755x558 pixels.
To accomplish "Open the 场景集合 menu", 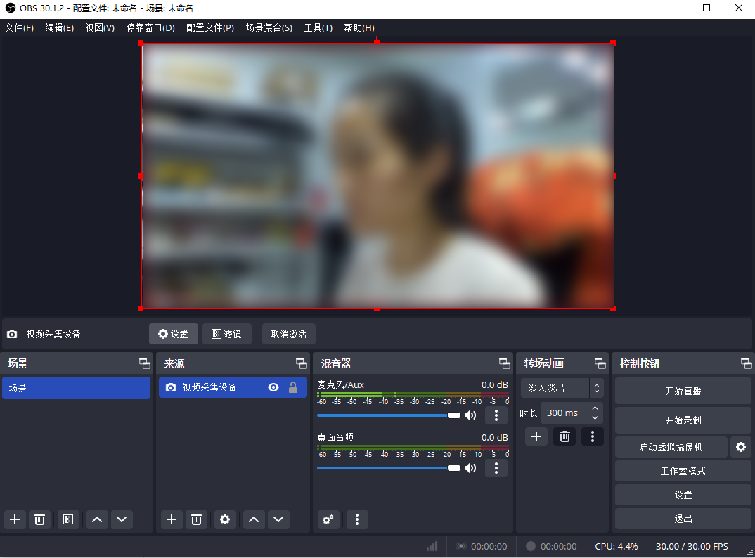I will tap(269, 28).
